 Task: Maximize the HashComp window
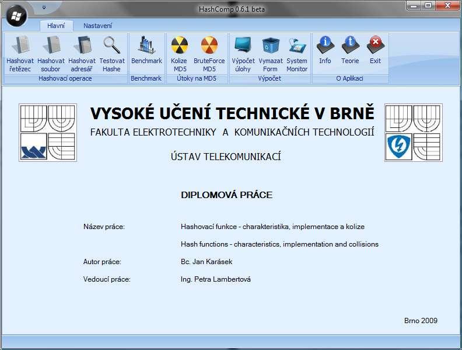[428, 6]
